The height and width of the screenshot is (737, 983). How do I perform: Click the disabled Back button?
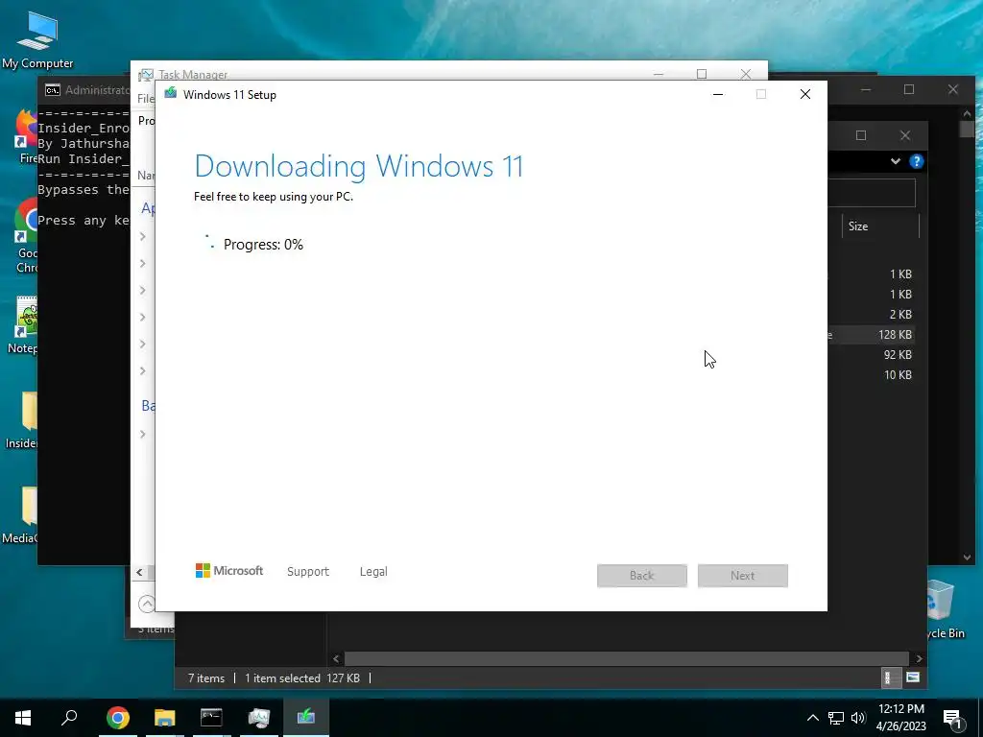642,576
